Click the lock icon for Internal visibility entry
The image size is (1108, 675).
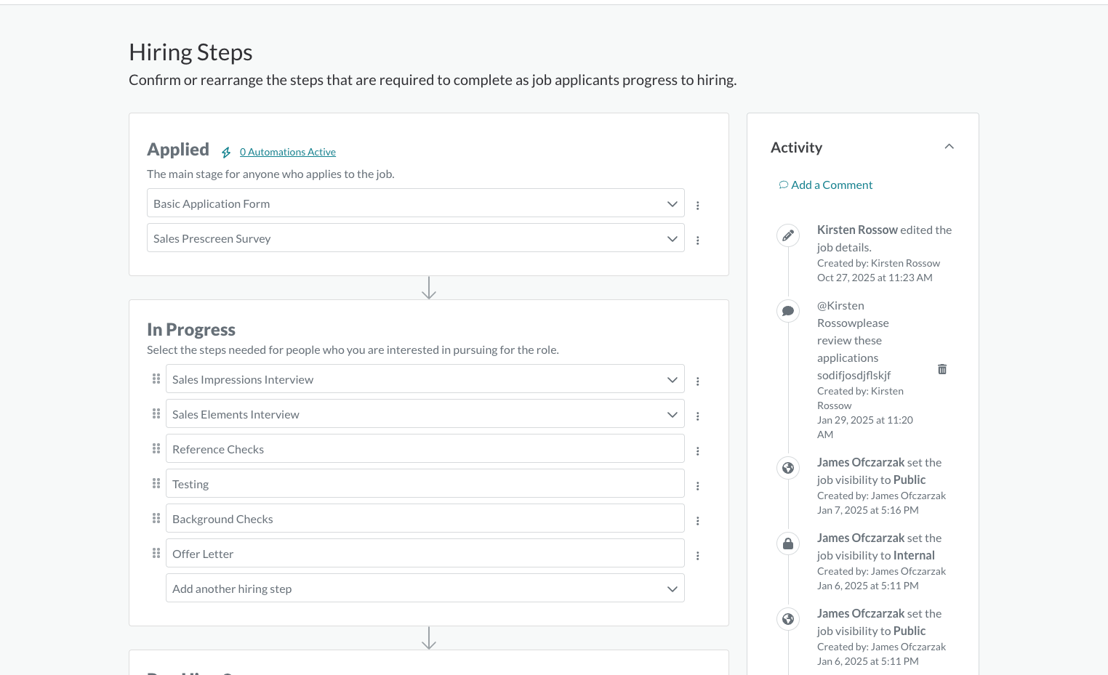(788, 543)
